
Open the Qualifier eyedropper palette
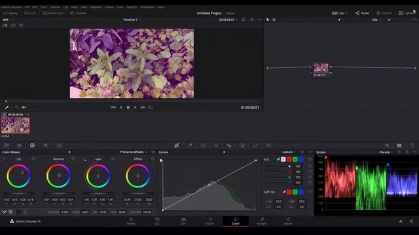click(190, 145)
